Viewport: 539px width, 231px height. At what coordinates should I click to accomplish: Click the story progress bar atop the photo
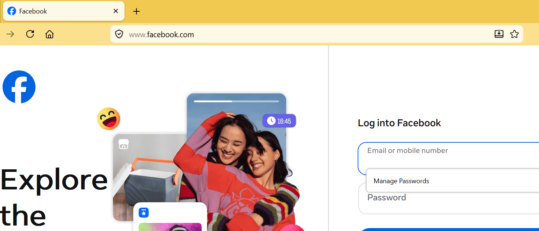[x=236, y=101]
